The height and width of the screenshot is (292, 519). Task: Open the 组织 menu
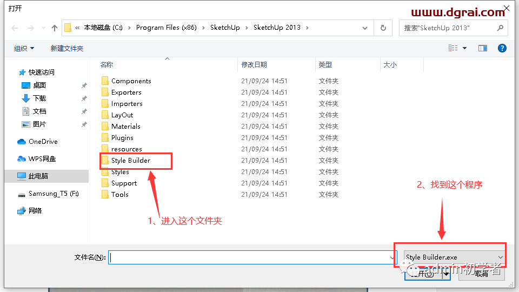pos(24,48)
